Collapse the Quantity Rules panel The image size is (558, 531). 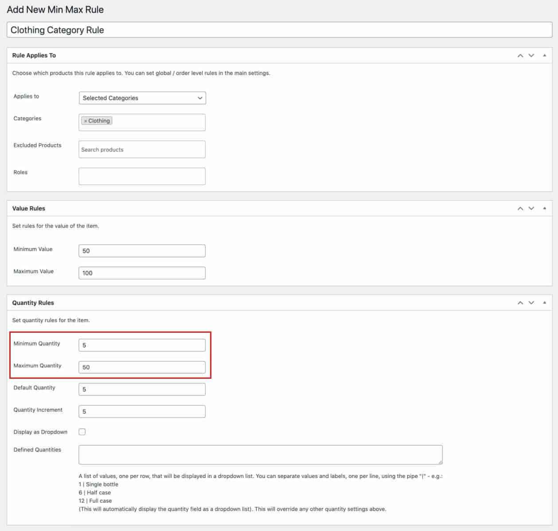coord(545,303)
